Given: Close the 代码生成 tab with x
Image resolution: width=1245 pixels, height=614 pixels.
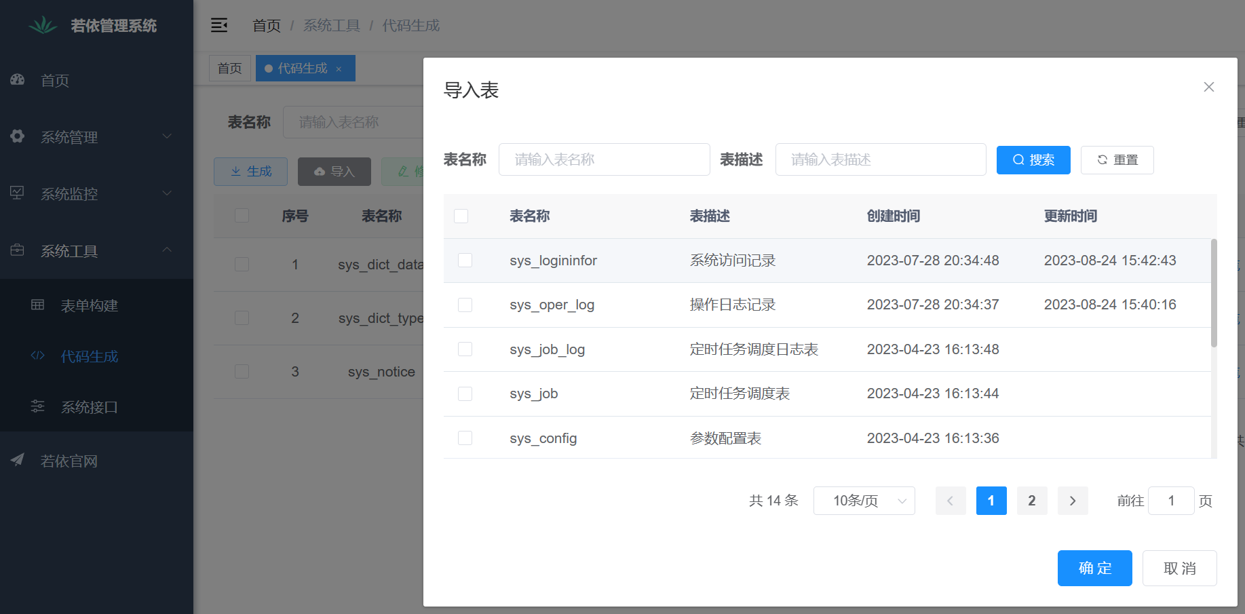Looking at the screenshot, I should pyautogui.click(x=339, y=69).
